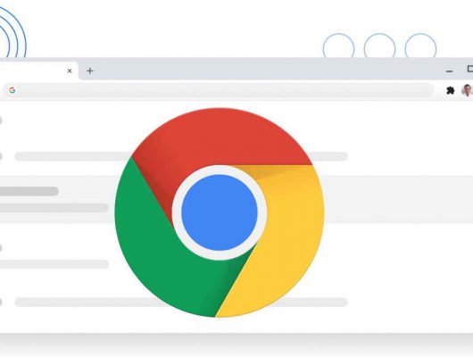The height and width of the screenshot is (357, 473).
Task: Click the Google G icon in address bar
Action: pyautogui.click(x=12, y=90)
